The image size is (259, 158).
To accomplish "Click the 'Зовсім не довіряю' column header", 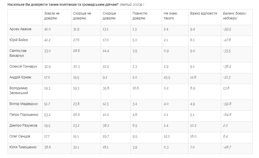I will (52, 16).
